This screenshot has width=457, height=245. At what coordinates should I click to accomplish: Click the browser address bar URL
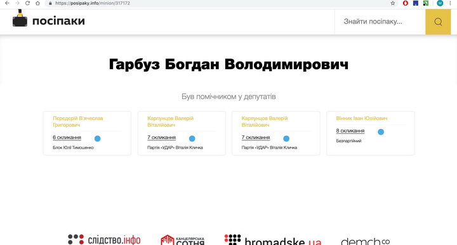93,3
